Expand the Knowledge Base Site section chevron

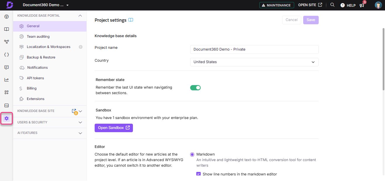coord(81,111)
